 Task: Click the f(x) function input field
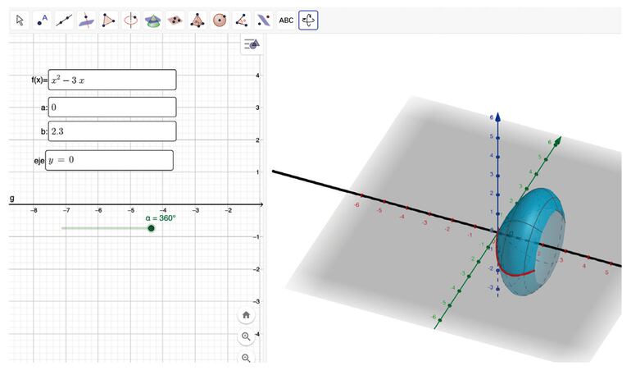click(112, 80)
